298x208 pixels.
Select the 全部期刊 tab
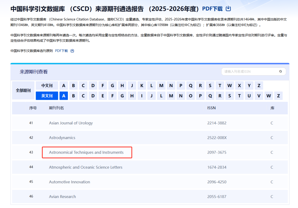23,90
